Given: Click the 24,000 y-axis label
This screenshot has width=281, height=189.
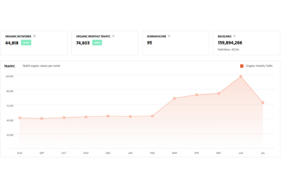Looking at the screenshot, I should (x=10, y=135).
